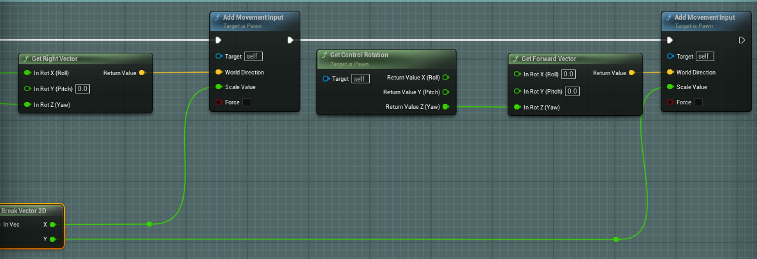
Task: Select the Get Forward Vector node title
Action: 549,59
